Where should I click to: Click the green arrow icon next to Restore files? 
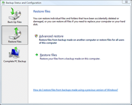click(37, 55)
